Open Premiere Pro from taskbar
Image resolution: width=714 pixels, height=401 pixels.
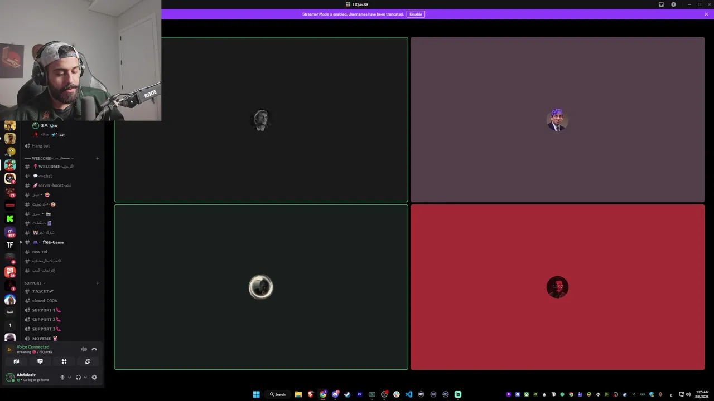tap(360, 394)
